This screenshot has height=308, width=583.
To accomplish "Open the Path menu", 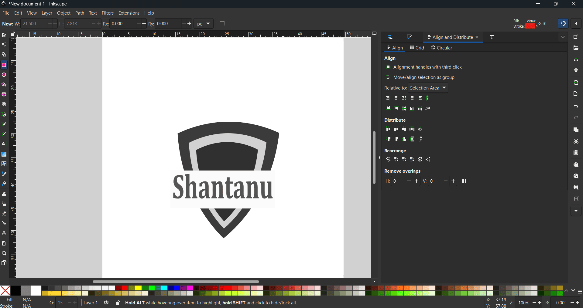I will click(x=80, y=13).
